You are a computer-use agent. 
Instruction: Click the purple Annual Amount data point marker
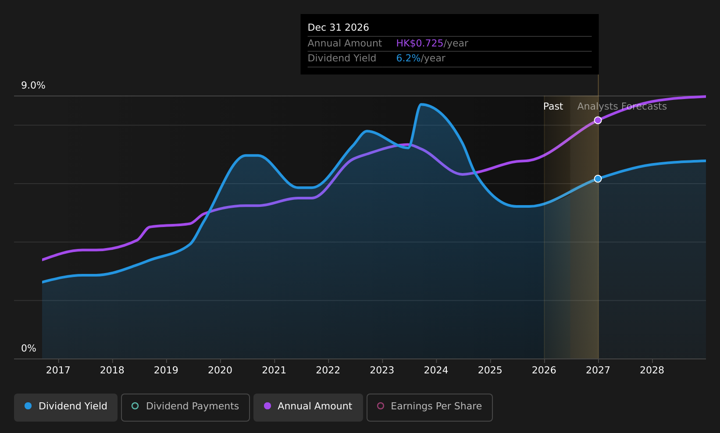598,120
